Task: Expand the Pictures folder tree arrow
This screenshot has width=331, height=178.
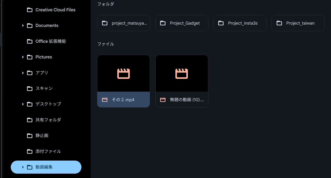Action: click(x=23, y=57)
